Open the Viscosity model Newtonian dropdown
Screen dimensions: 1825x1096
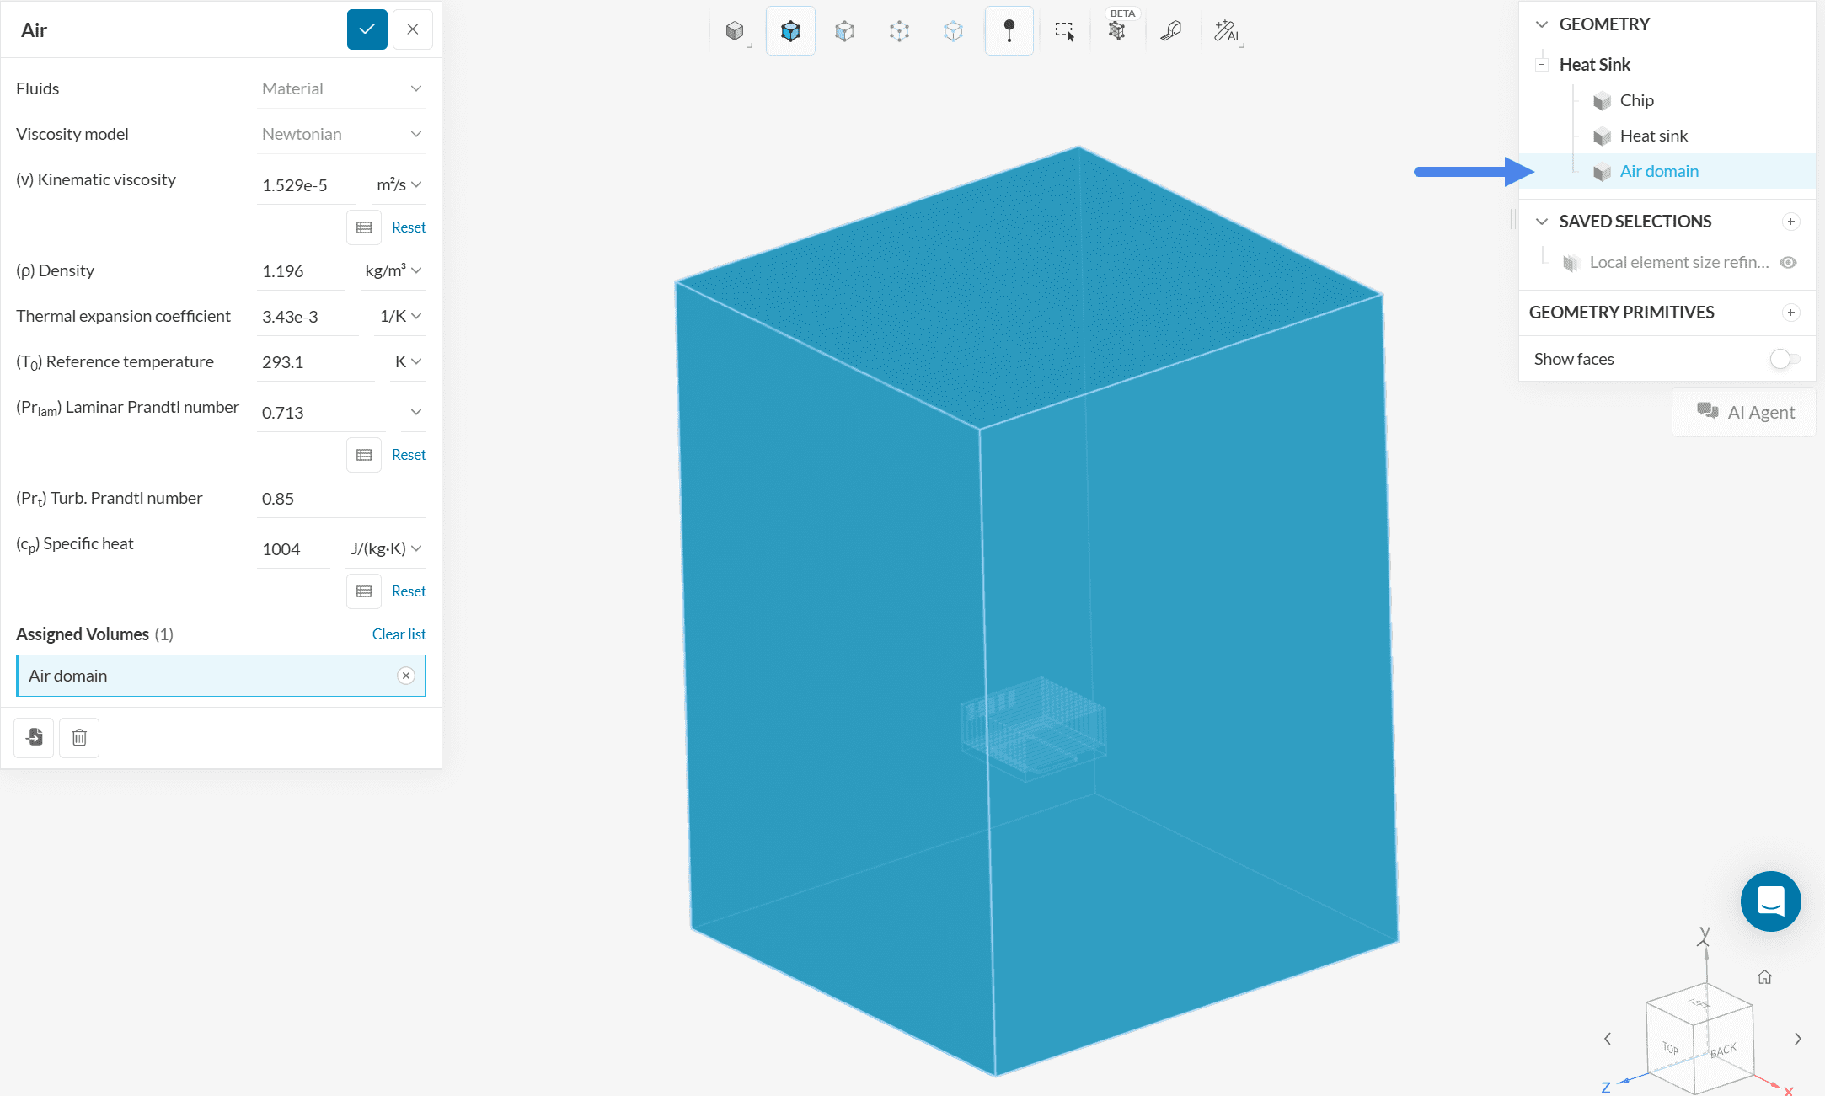pyautogui.click(x=341, y=134)
